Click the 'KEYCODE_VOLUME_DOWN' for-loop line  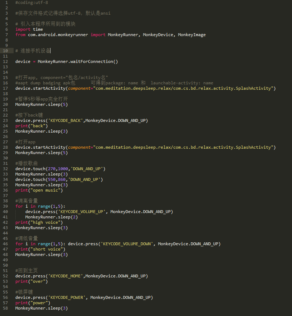pyautogui.click(x=118, y=244)
